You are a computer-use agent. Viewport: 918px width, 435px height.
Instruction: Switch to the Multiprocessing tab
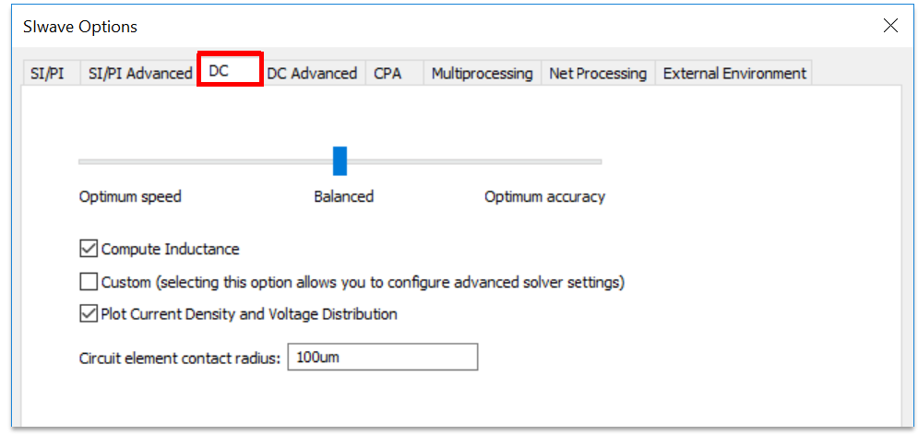[x=482, y=74]
